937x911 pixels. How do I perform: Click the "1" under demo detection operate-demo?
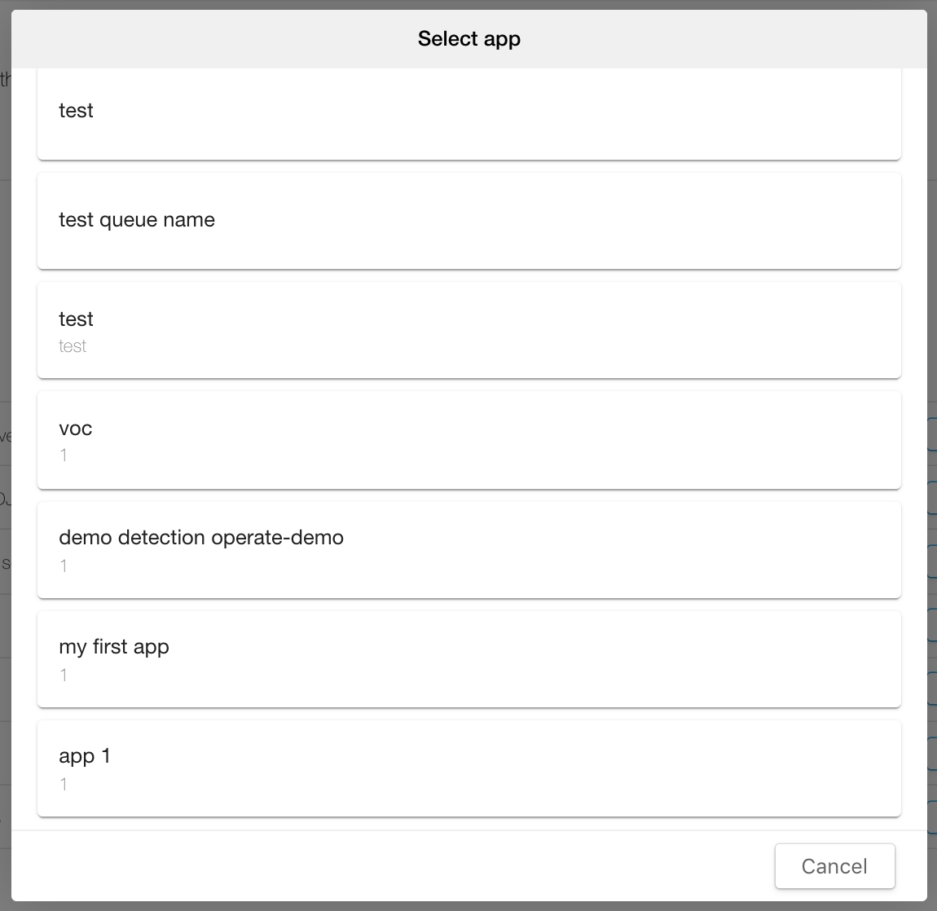tap(64, 566)
